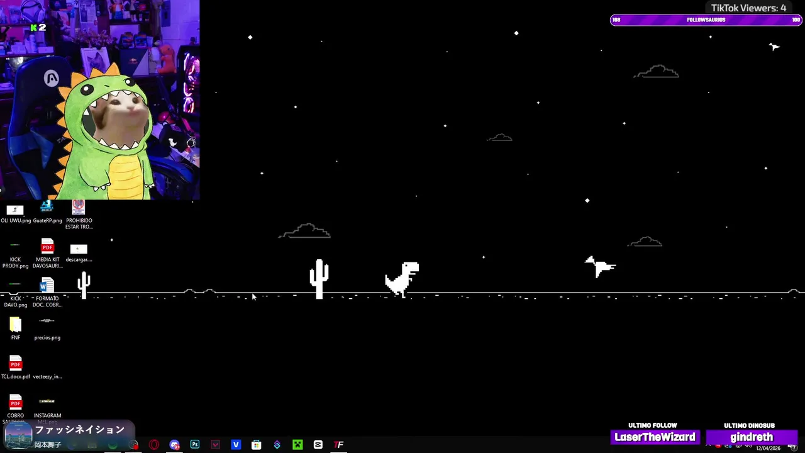This screenshot has height=453, width=805.
Task: Open the blue V taskbar app
Action: click(x=236, y=445)
